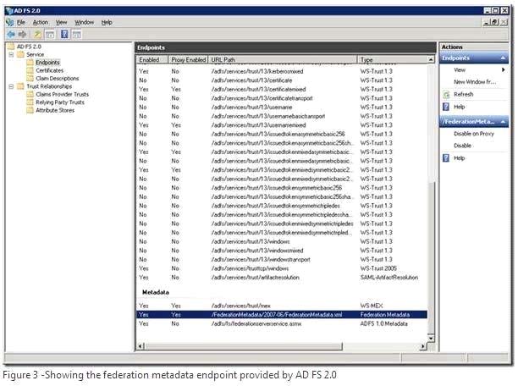This screenshot has width=518, height=386.
Task: Click the Metadata group heading
Action: coord(155,292)
